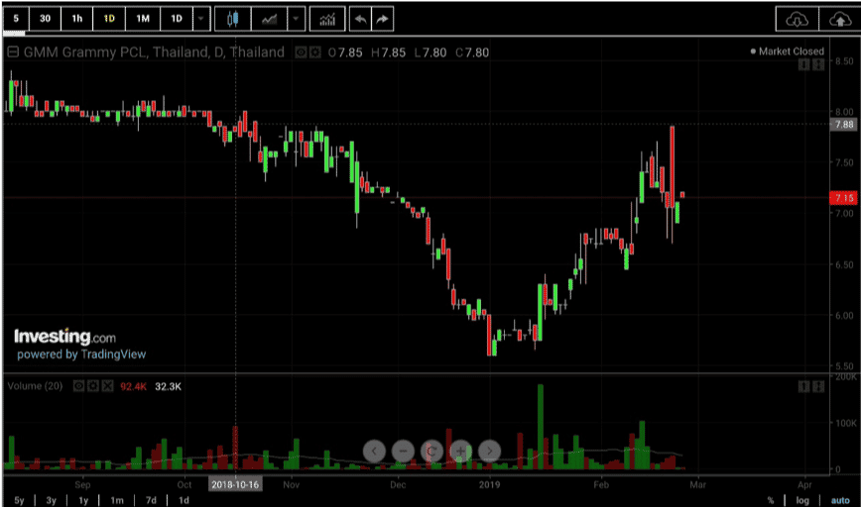Remove the Volume indicator with X icon
Viewport: 861px width, 507px height.
(107, 386)
